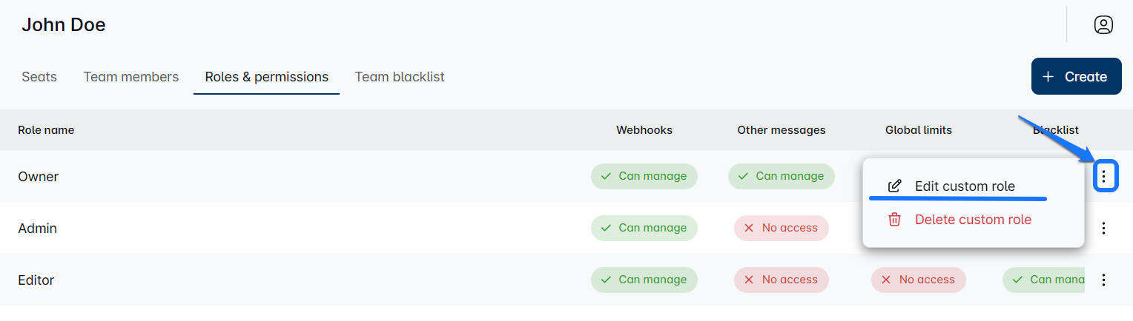Switch to the Seats tab
Image resolution: width=1133 pixels, height=321 pixels.
click(39, 77)
